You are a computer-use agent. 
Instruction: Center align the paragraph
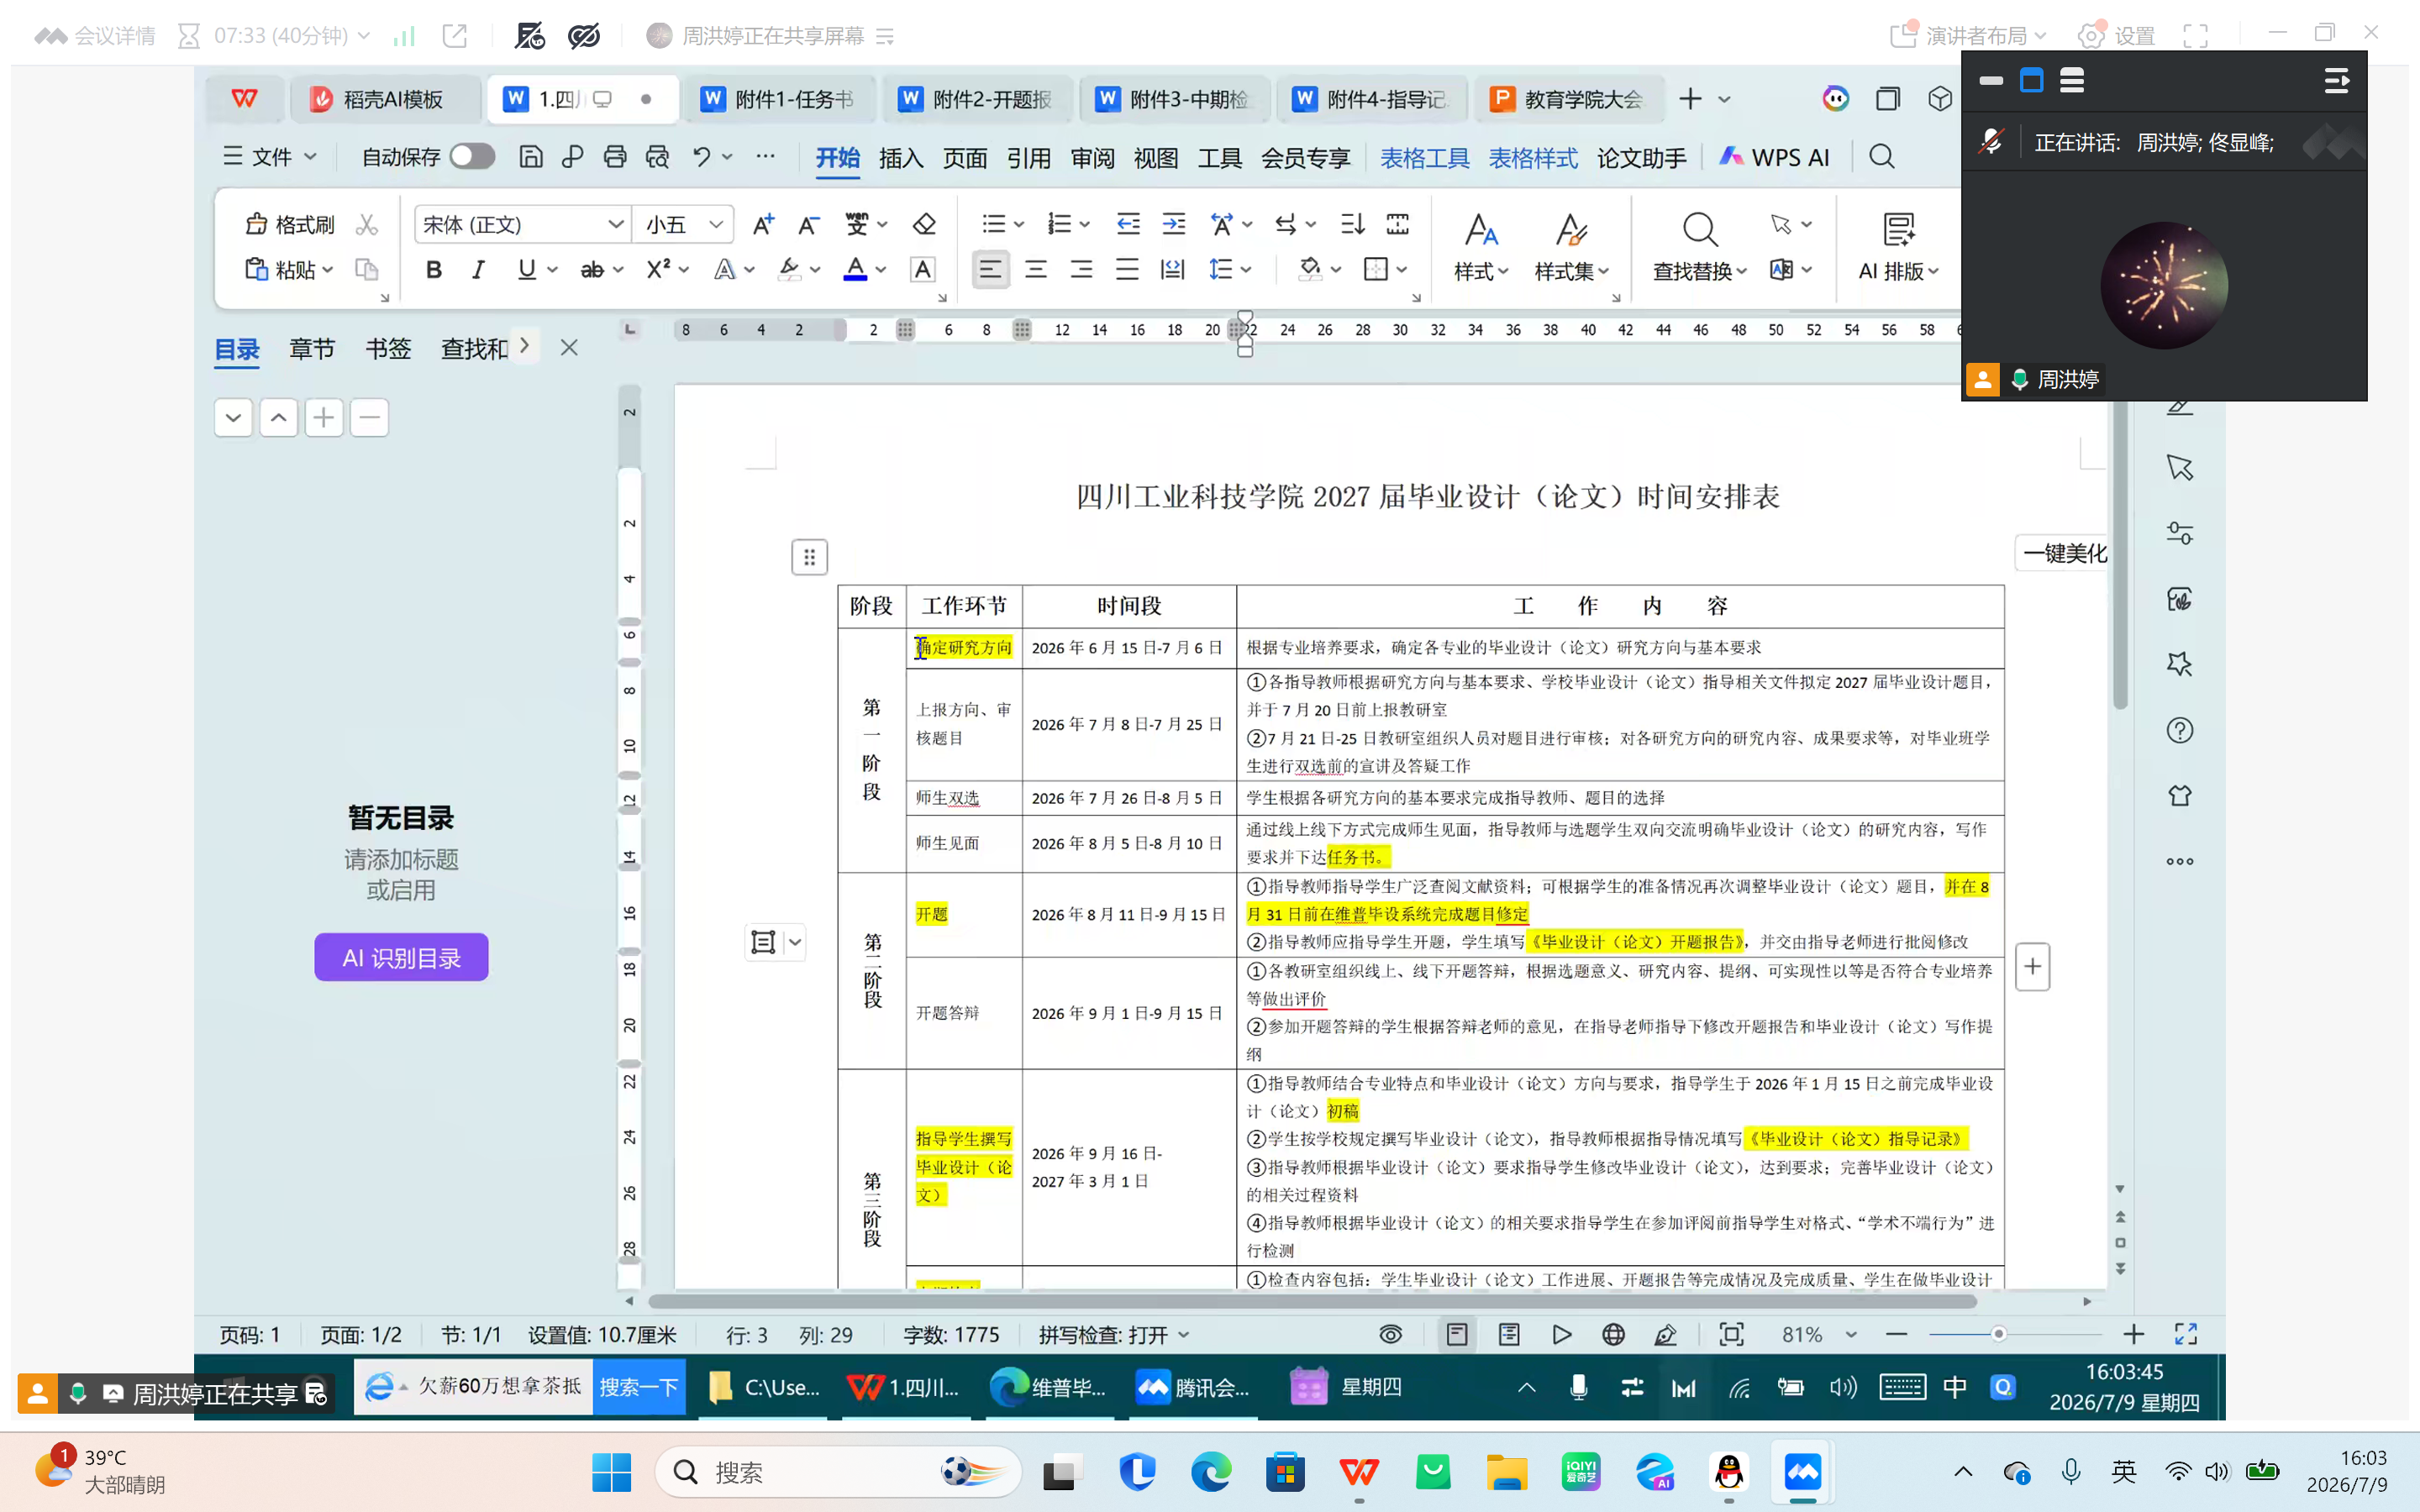click(x=1036, y=270)
